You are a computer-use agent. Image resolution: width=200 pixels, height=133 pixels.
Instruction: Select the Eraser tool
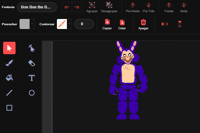click(32, 63)
